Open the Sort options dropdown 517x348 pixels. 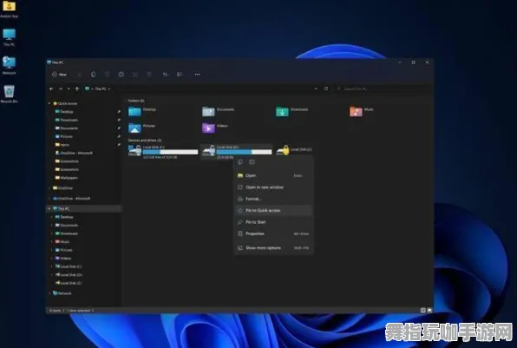pos(165,75)
